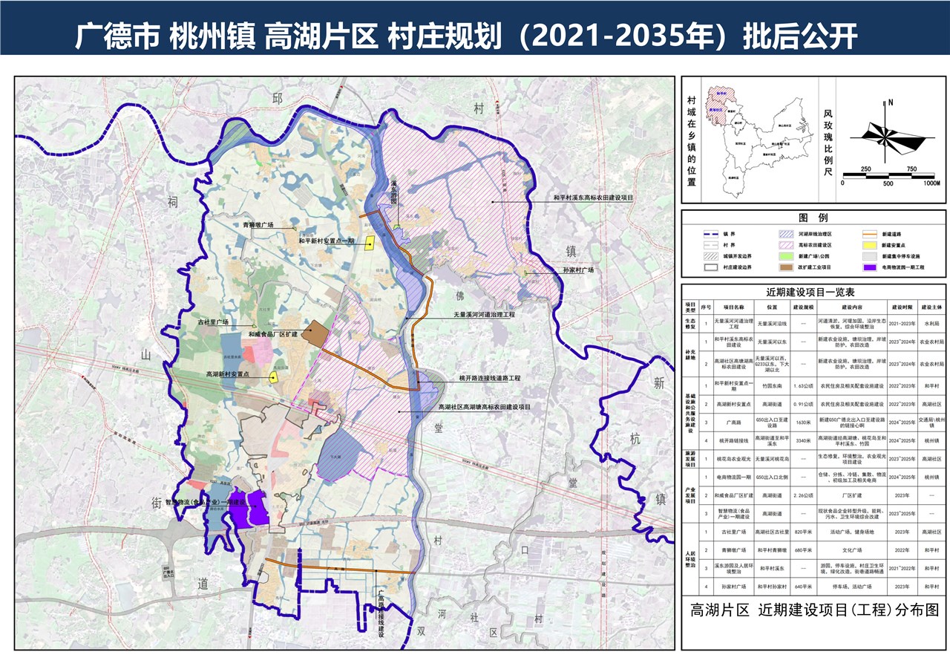The image size is (950, 672).
Task: Click the 孙家村广场 label on the map
Action: click(579, 270)
